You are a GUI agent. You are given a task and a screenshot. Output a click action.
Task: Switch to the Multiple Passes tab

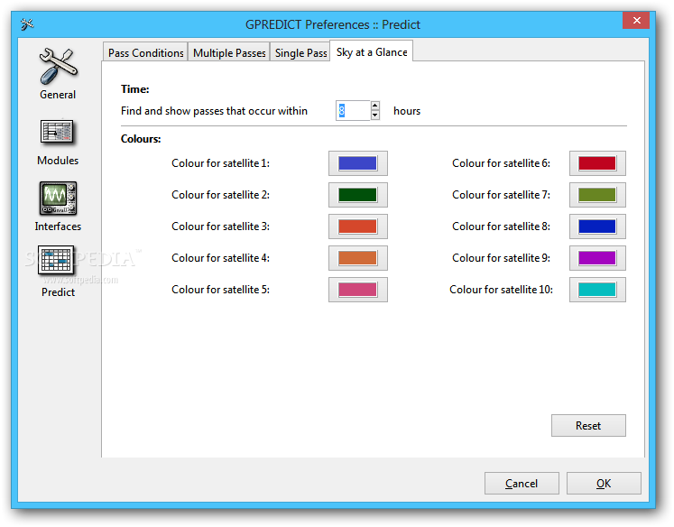pyautogui.click(x=229, y=53)
